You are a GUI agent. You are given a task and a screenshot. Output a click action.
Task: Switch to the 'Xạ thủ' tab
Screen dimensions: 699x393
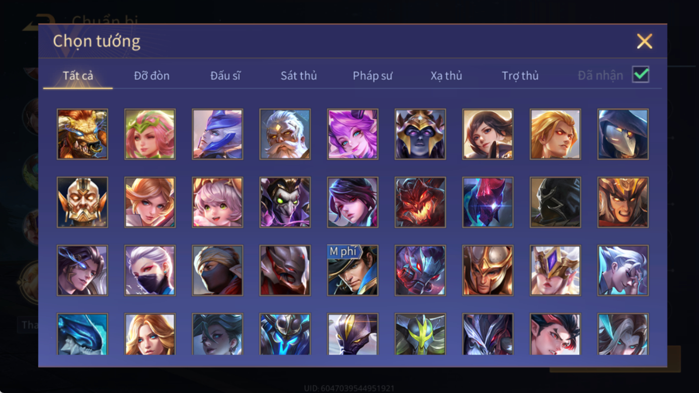point(446,76)
